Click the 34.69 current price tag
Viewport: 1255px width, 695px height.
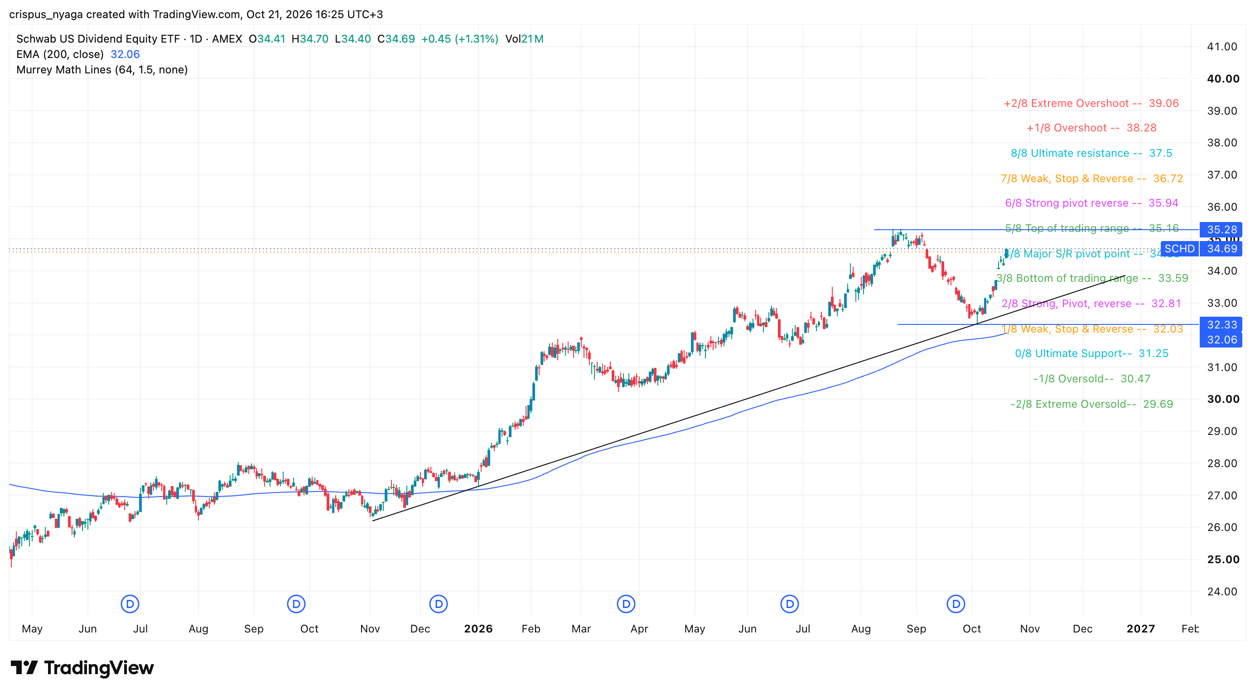pyautogui.click(x=1221, y=249)
